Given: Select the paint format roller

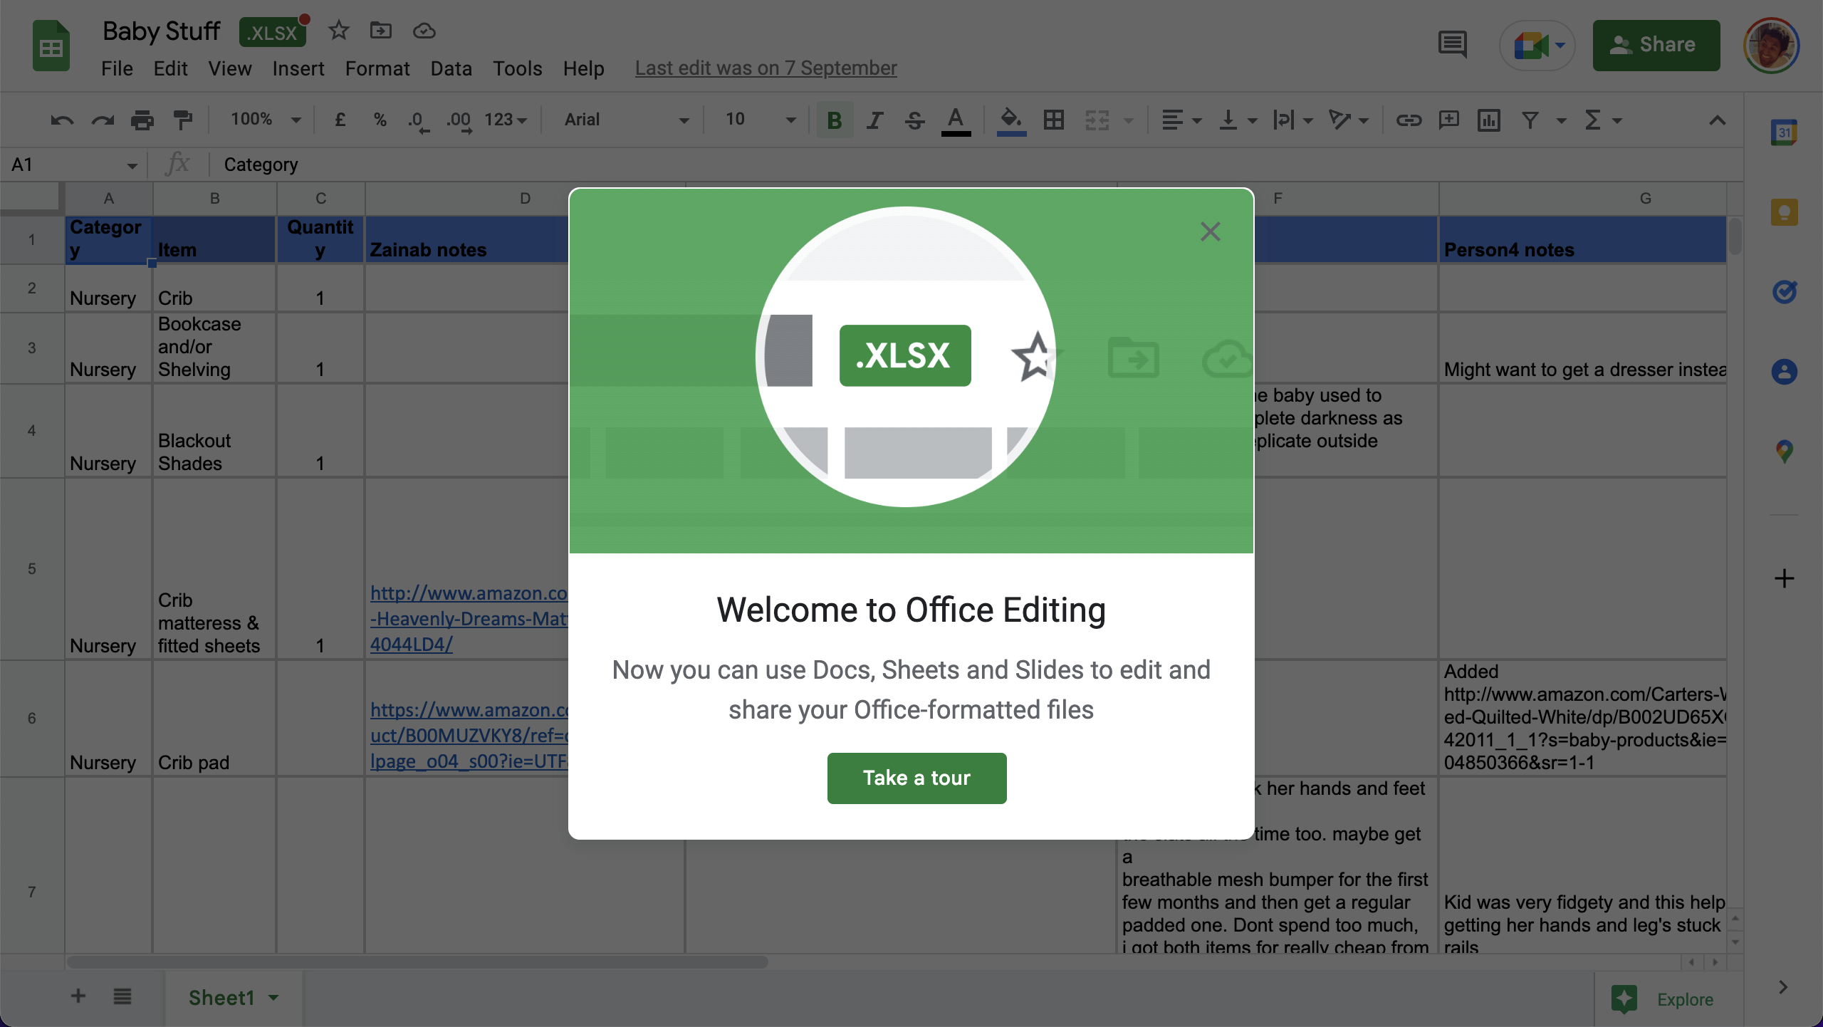Looking at the screenshot, I should pos(183,120).
